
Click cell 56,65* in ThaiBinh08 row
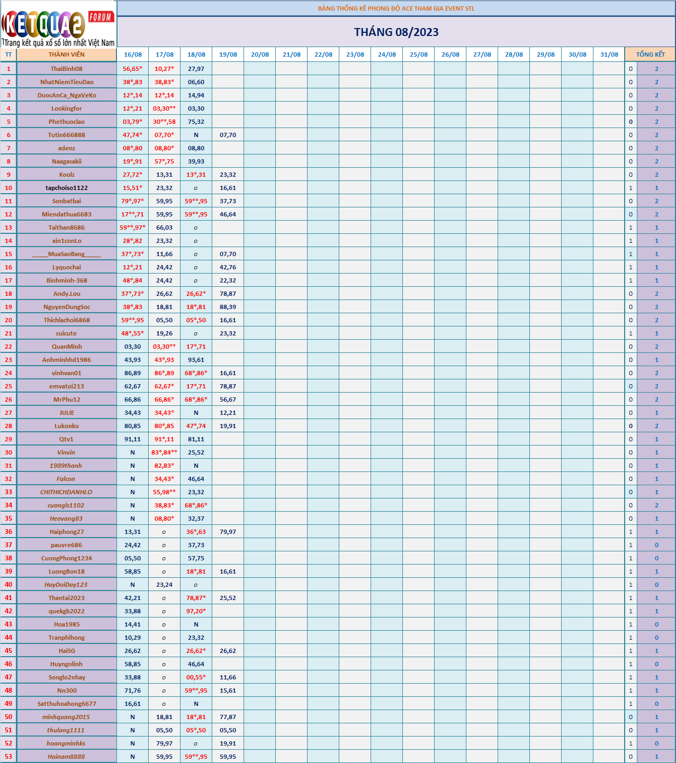pos(133,69)
